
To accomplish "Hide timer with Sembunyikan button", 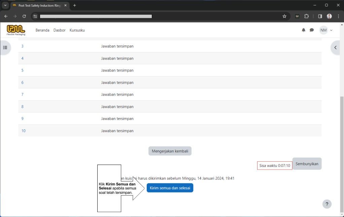I will coord(307,164).
